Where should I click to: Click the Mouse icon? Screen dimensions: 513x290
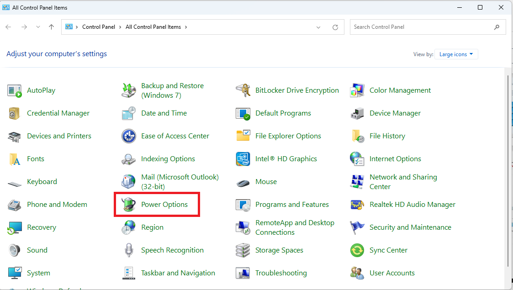243,183
